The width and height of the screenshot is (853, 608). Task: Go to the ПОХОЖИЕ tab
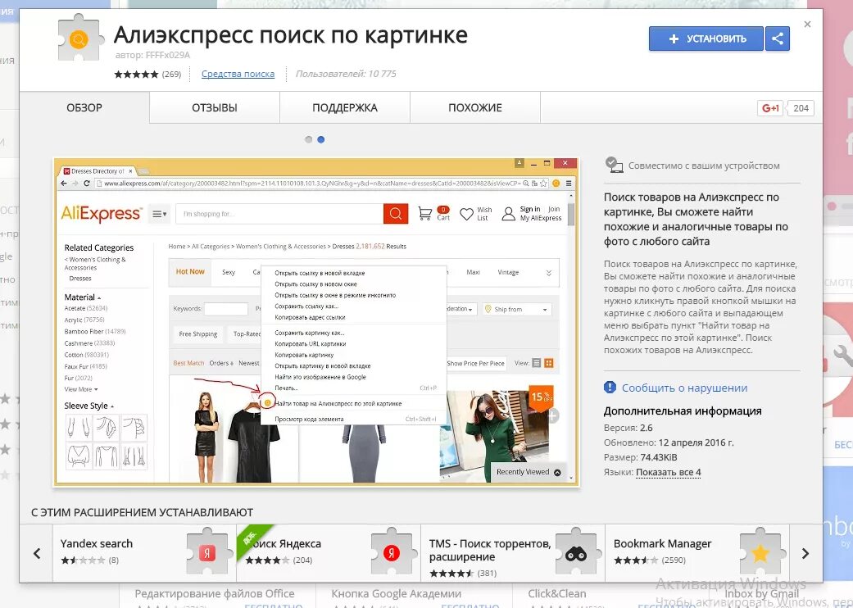tap(475, 107)
